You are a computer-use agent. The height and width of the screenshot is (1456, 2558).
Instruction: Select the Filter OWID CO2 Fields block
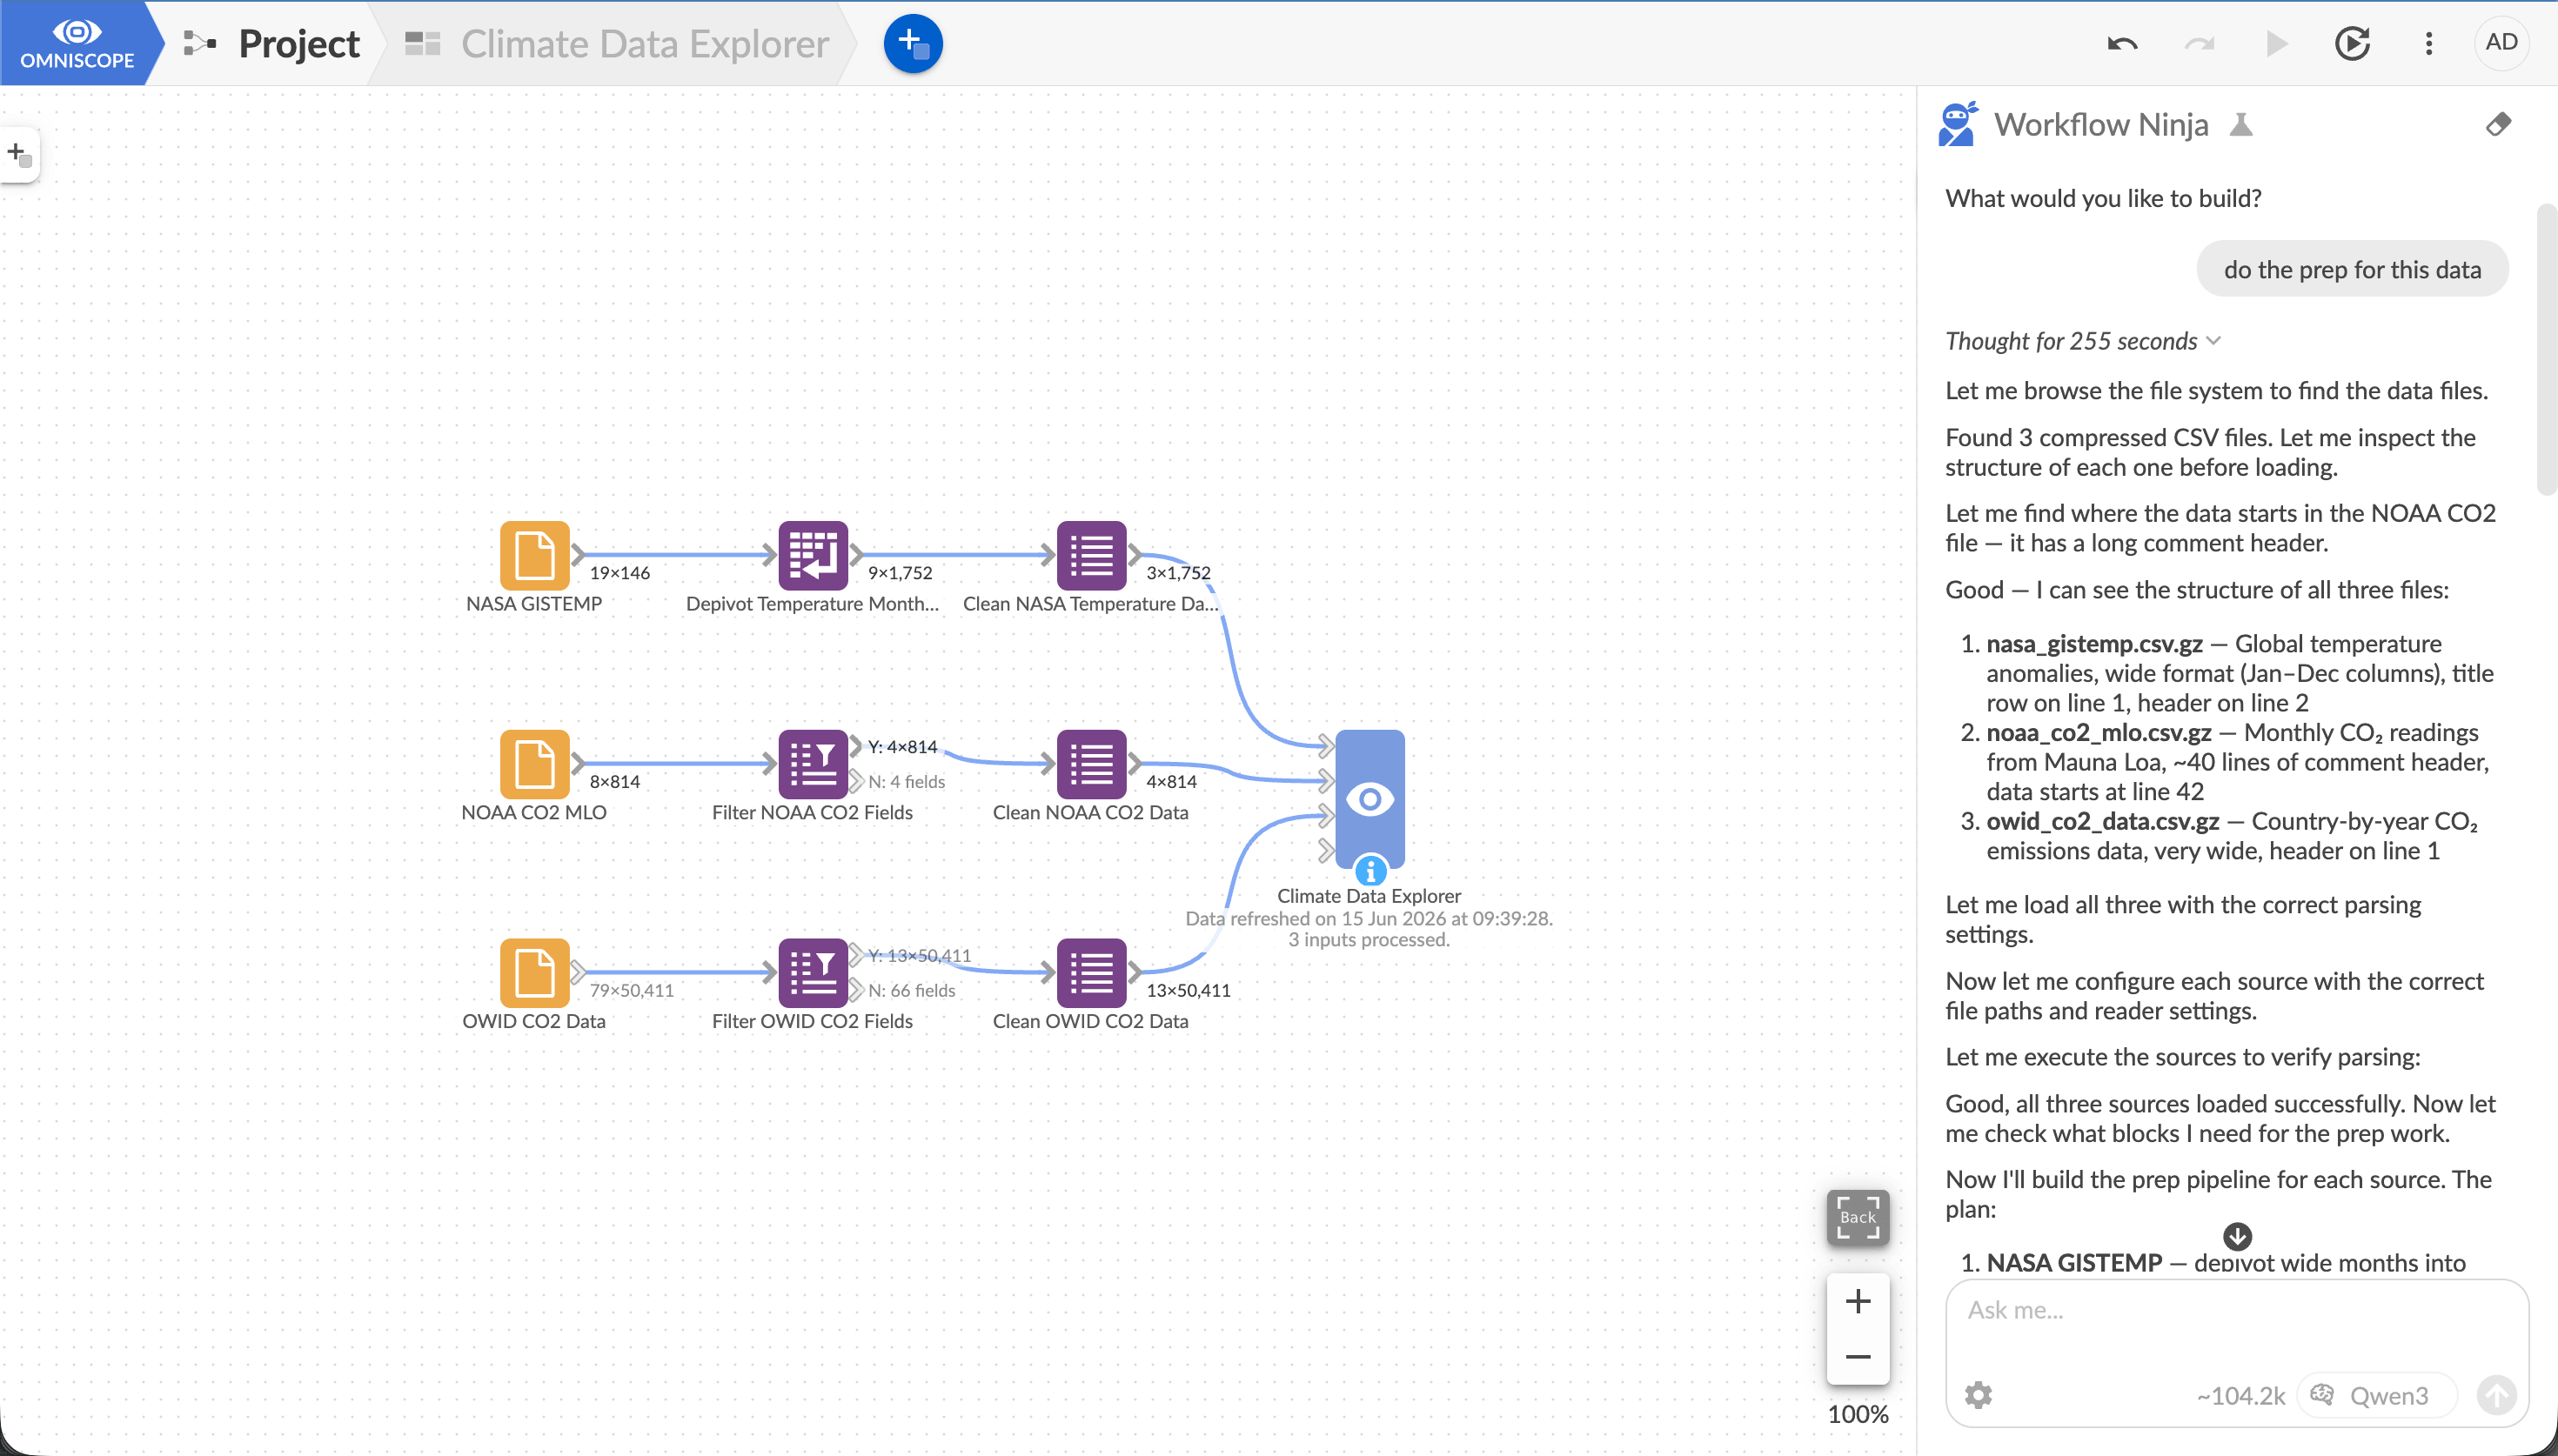point(813,972)
